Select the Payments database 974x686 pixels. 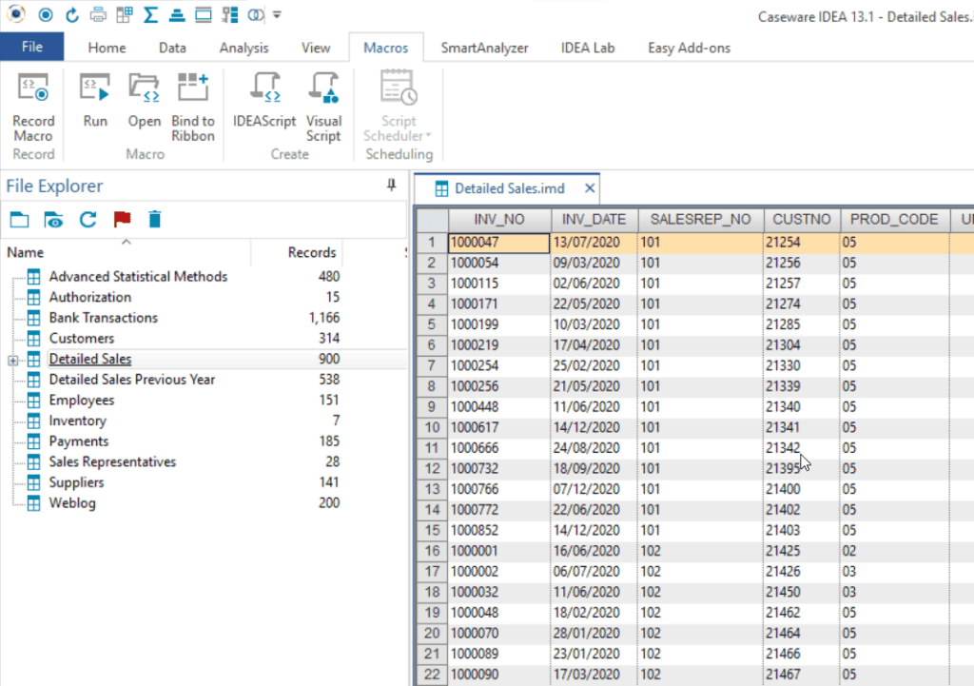point(78,441)
